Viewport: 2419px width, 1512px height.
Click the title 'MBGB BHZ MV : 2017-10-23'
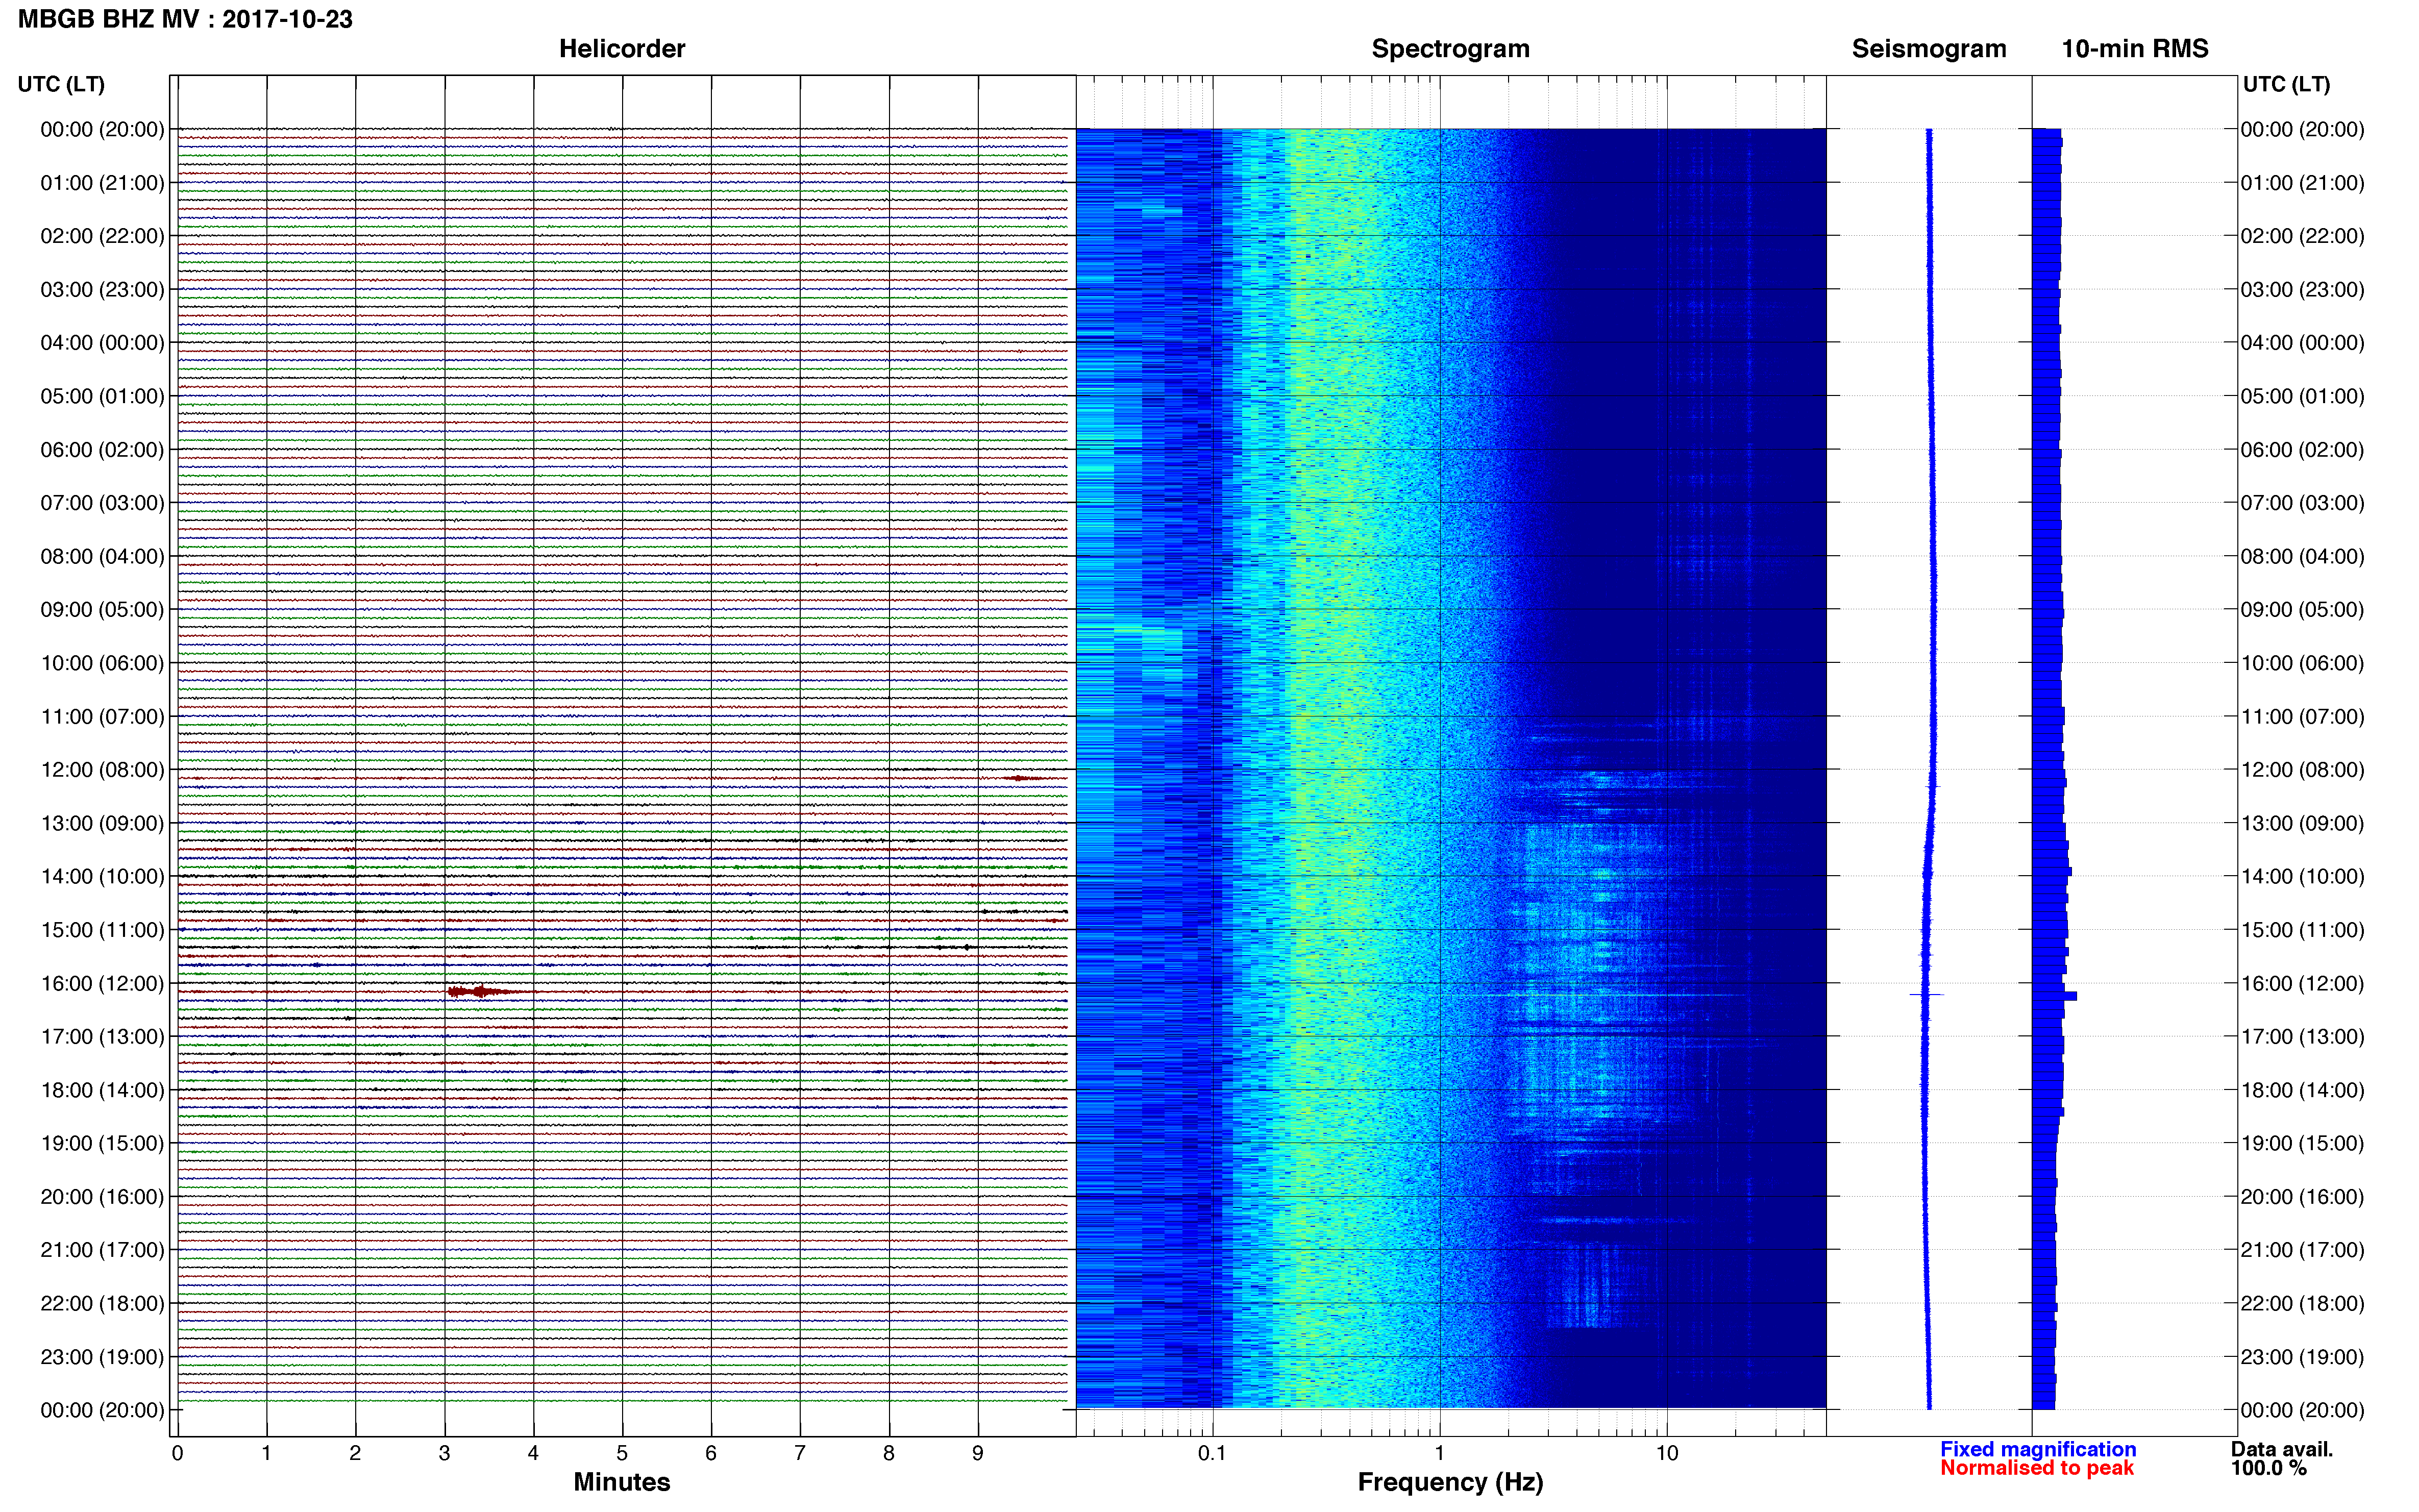coord(185,19)
